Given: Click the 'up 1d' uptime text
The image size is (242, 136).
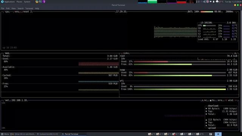Looking at the screenshot, I should 9,48.
